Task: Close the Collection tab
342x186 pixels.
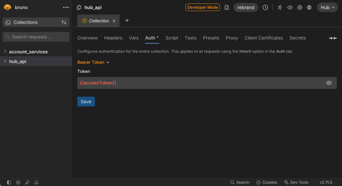Action: point(114,21)
